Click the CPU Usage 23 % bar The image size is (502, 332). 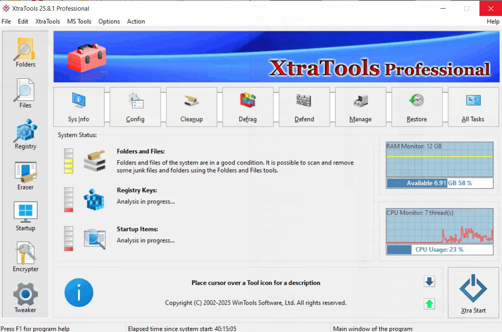440,249
